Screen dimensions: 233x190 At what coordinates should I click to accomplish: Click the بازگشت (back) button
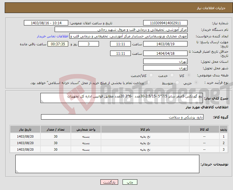click(109, 182)
